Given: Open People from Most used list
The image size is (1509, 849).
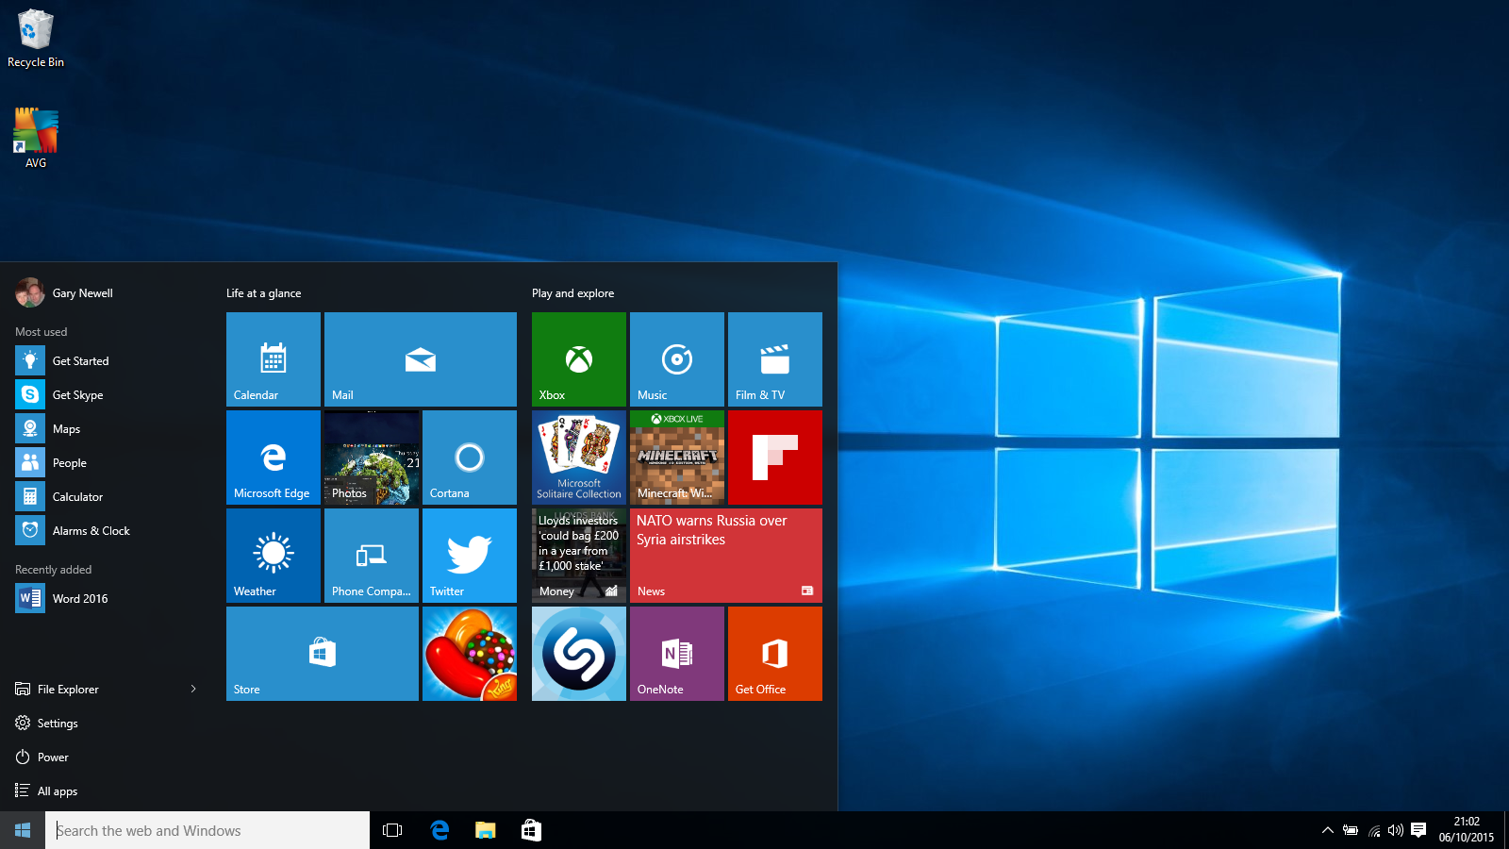Looking at the screenshot, I should pyautogui.click(x=106, y=463).
